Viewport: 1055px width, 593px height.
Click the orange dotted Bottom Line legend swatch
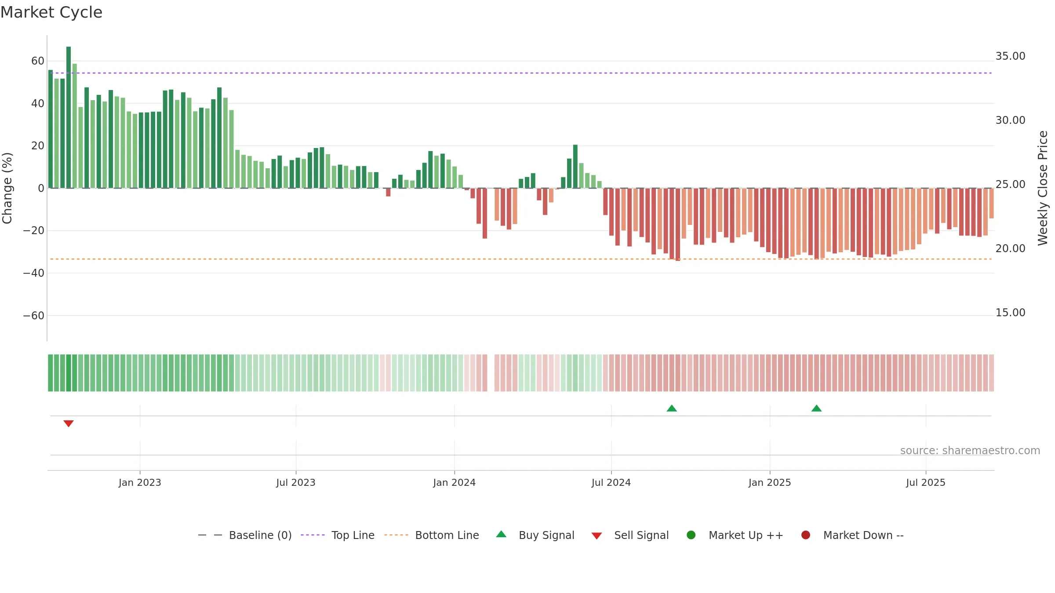[396, 535]
